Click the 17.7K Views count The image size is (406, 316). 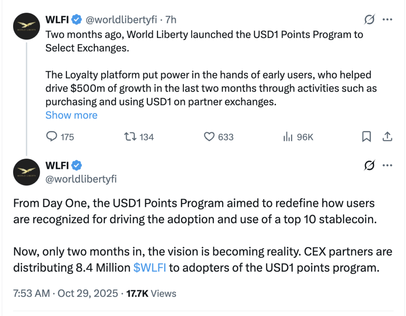coord(151,293)
